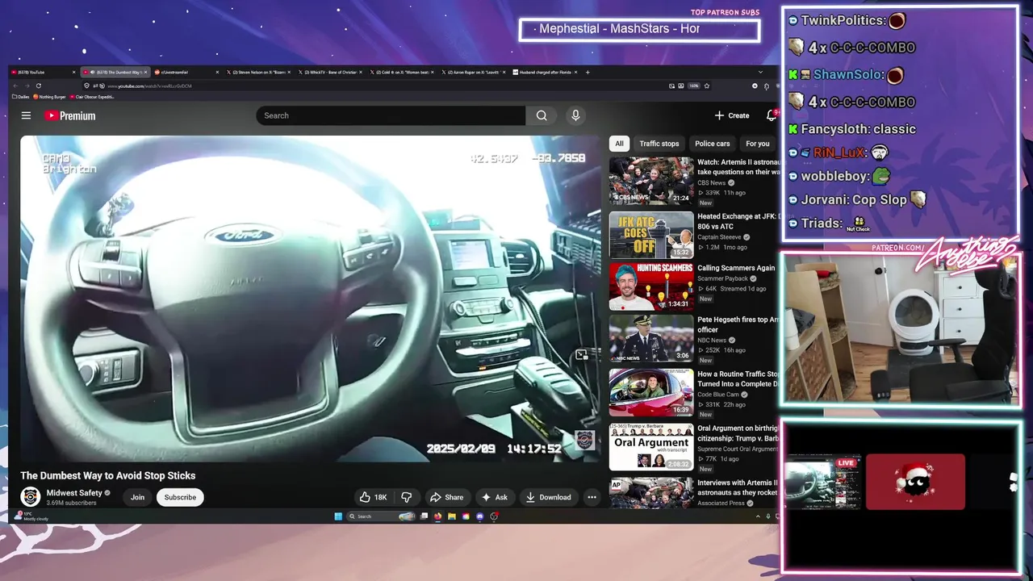Click the Fancysloth: classic chat message
1033x581 pixels.
tap(852, 129)
